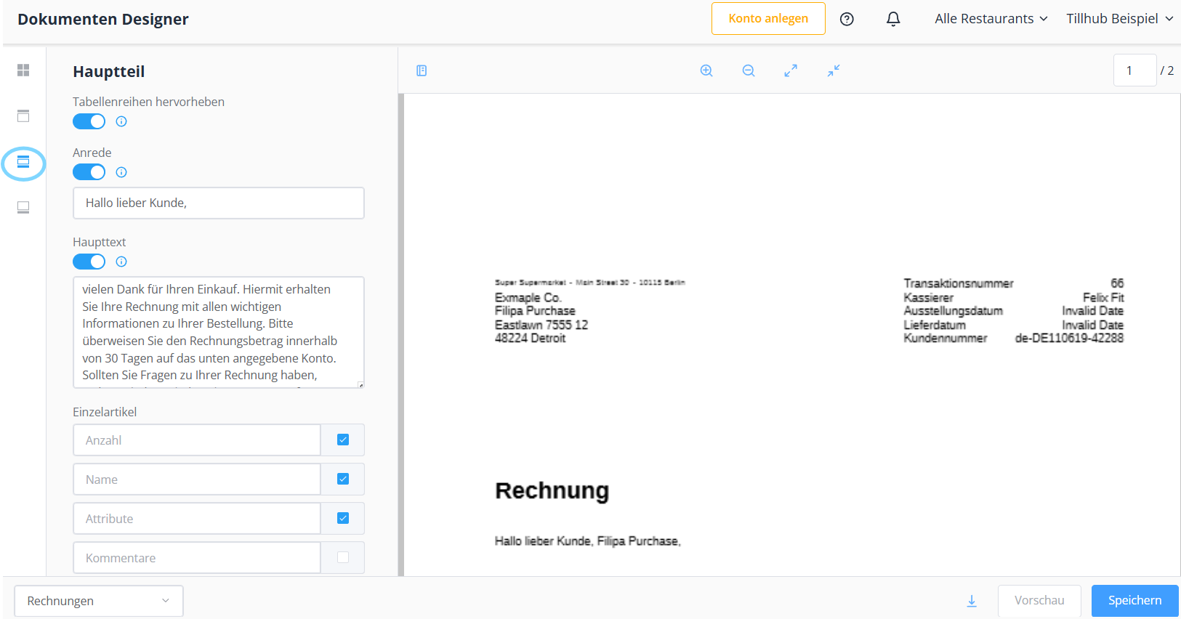The image size is (1181, 619).
Task: Shrink preview with the collapse arrows icon
Action: [x=834, y=70]
